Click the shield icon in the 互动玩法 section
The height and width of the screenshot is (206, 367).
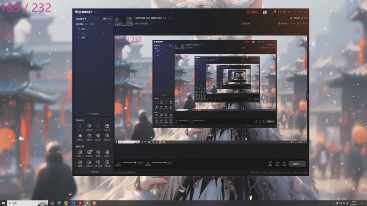(89, 126)
